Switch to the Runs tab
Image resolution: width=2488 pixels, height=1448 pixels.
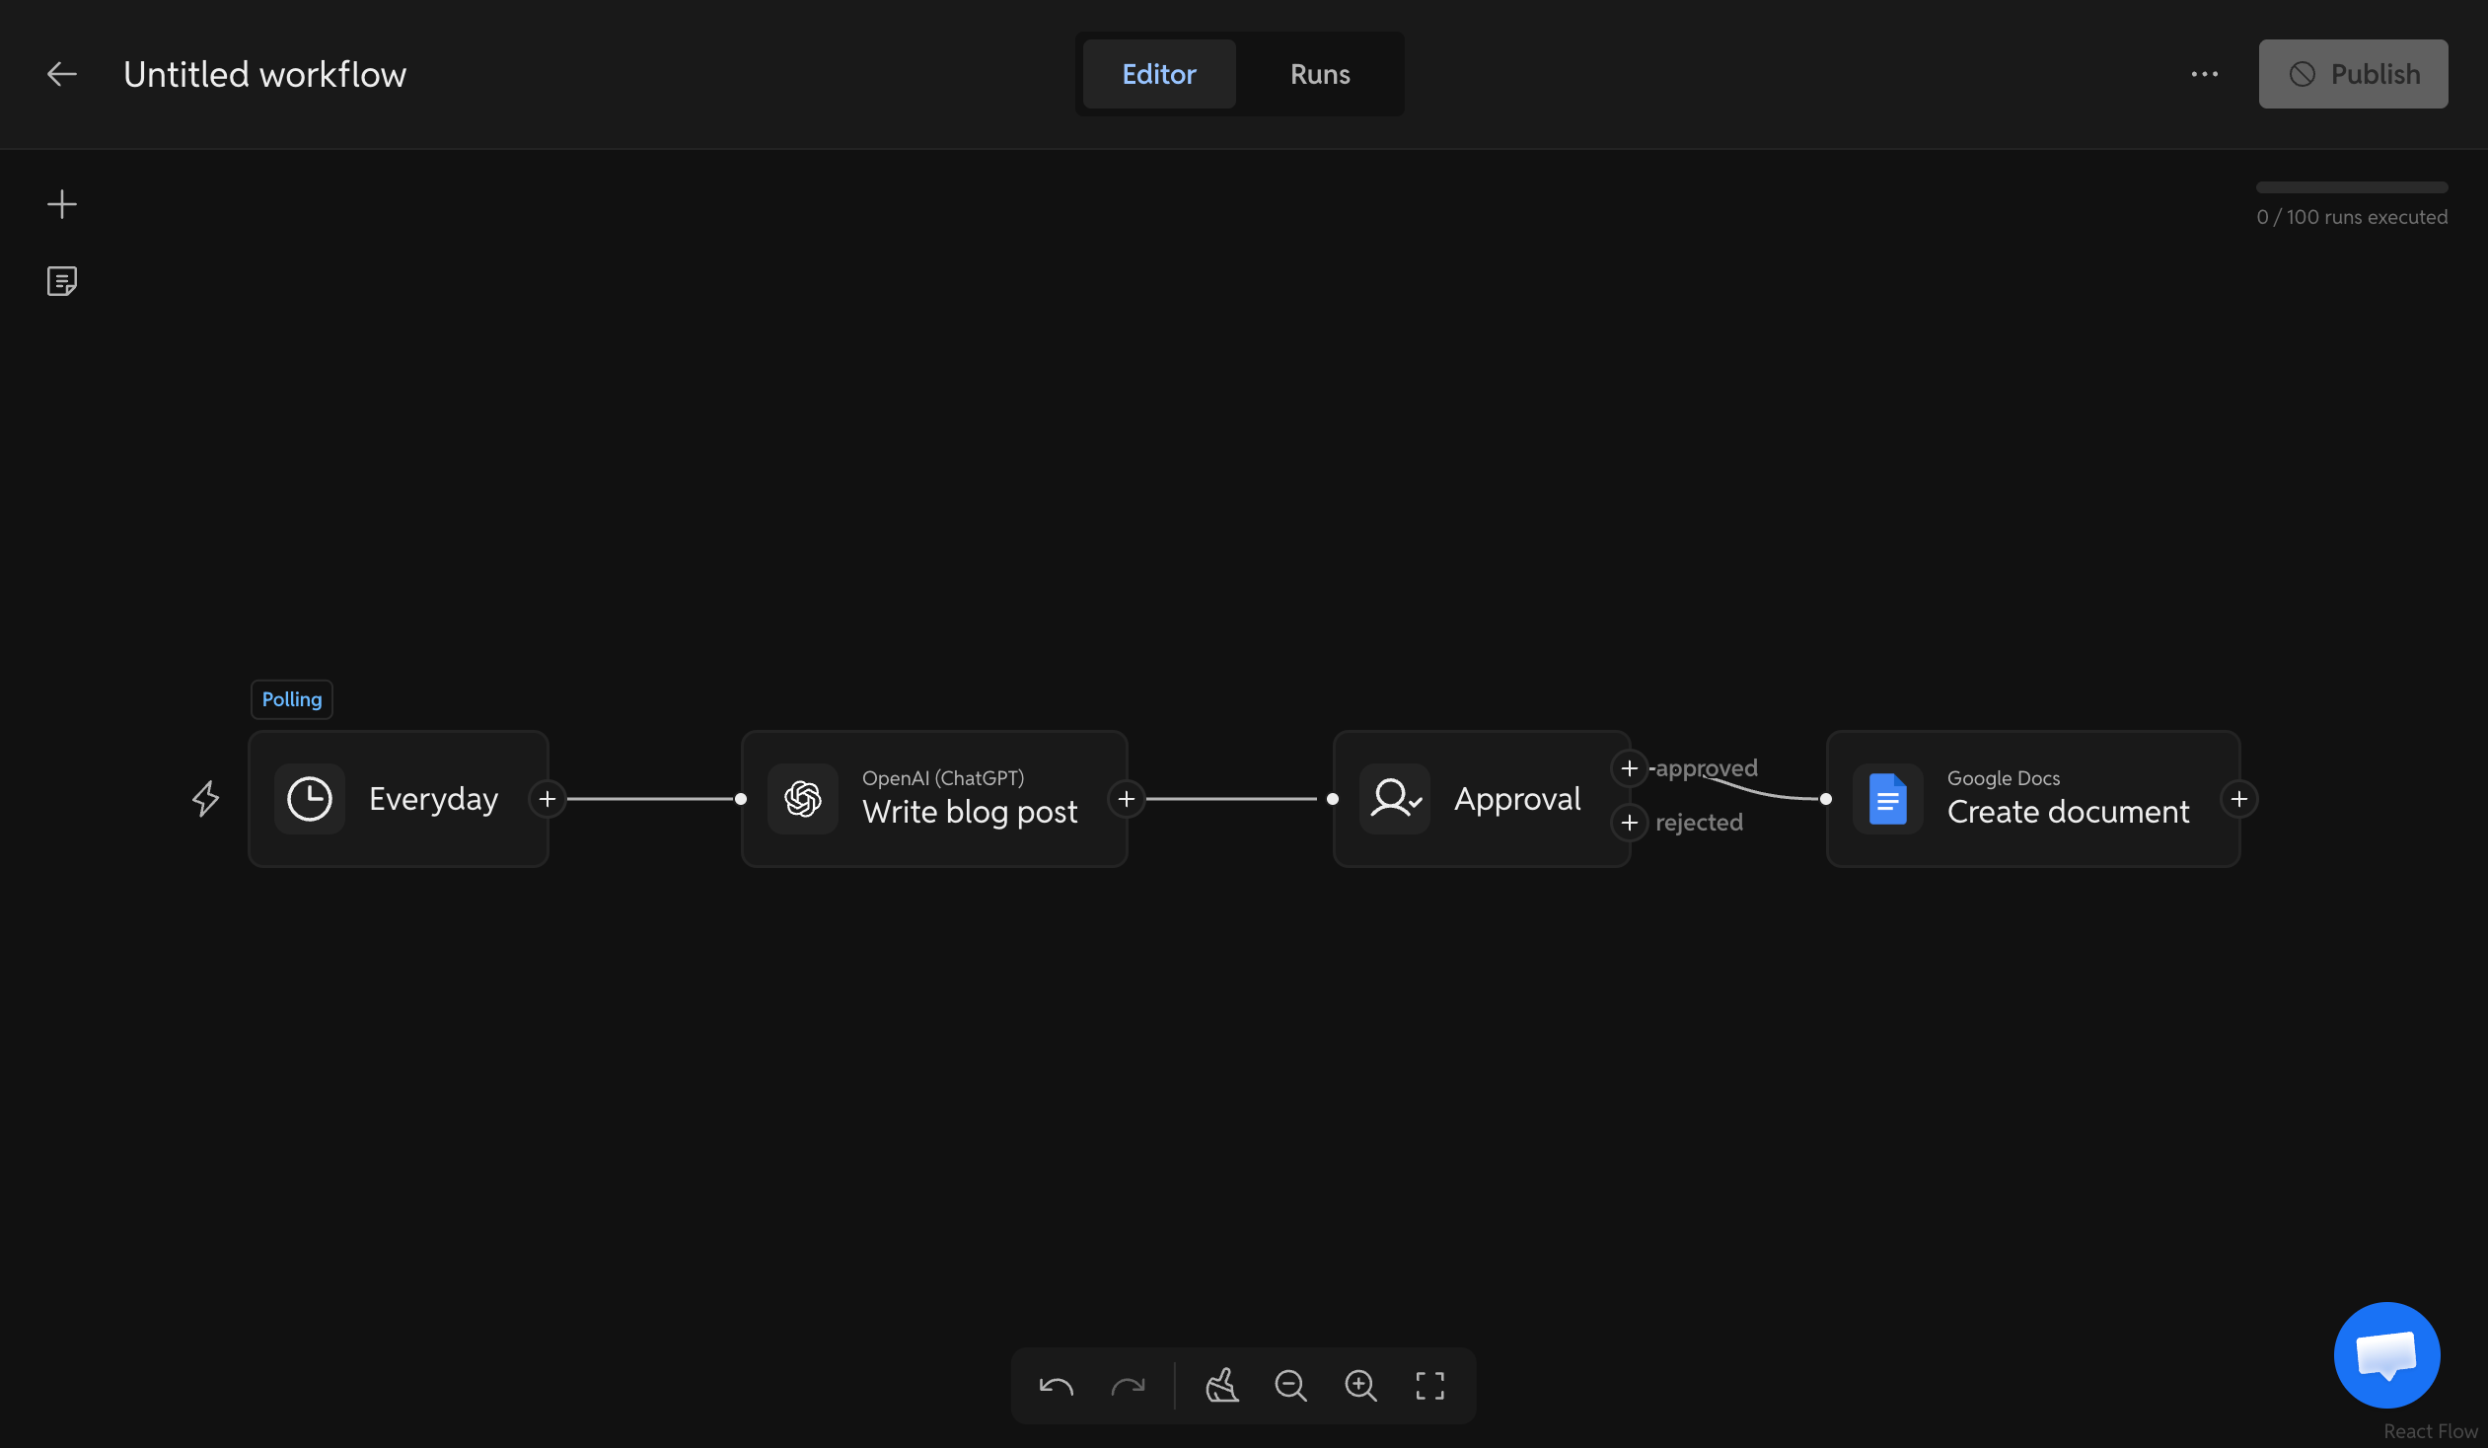[x=1319, y=74]
